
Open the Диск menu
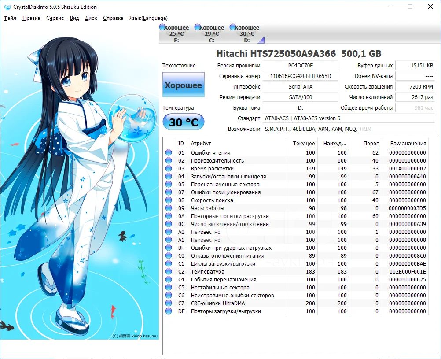point(91,18)
